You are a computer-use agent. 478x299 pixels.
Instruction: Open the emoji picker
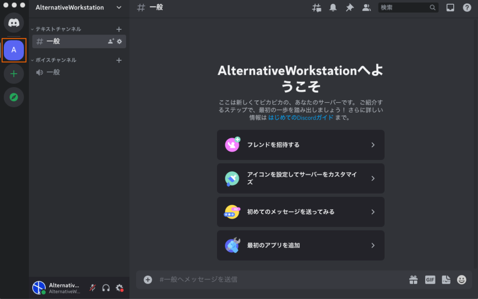pyautogui.click(x=461, y=279)
